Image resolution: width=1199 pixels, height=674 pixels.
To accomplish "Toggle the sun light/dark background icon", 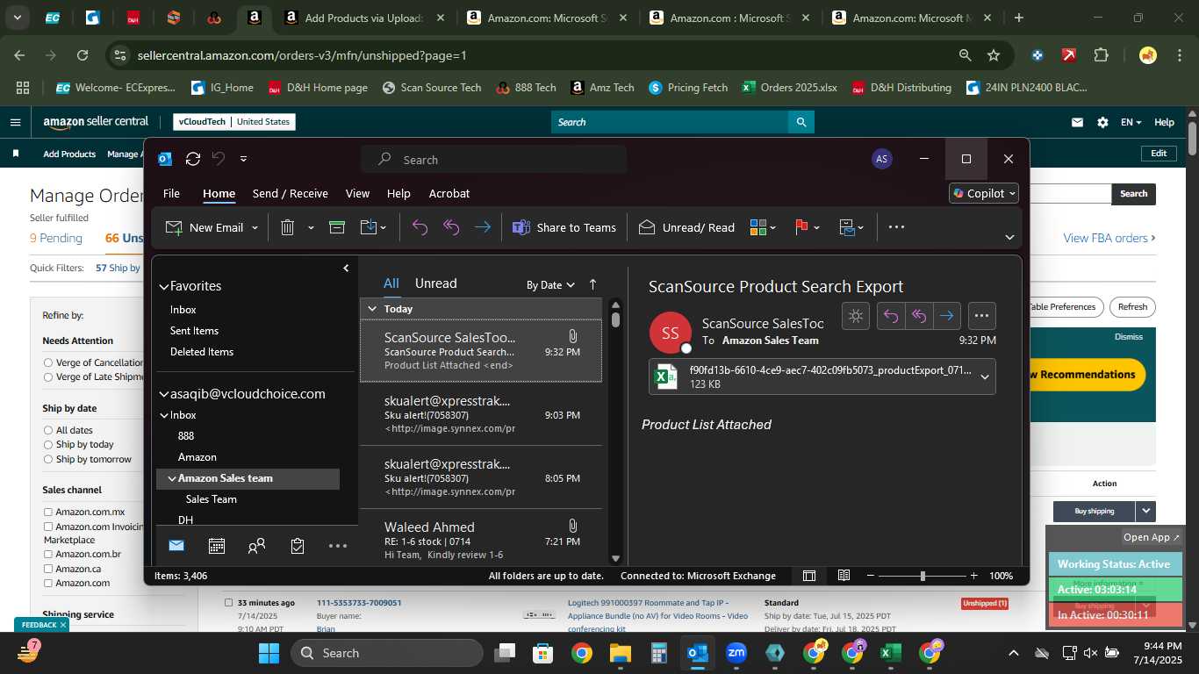I will [856, 316].
